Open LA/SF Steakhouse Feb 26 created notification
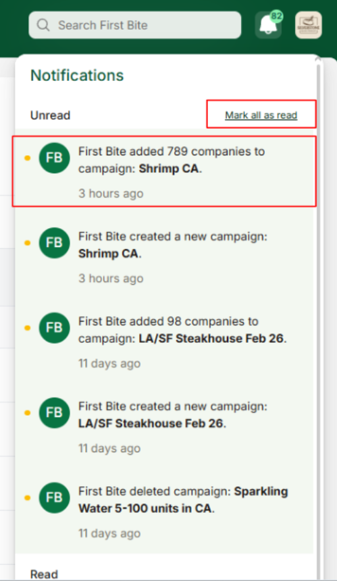This screenshot has width=337, height=581. tap(164, 427)
